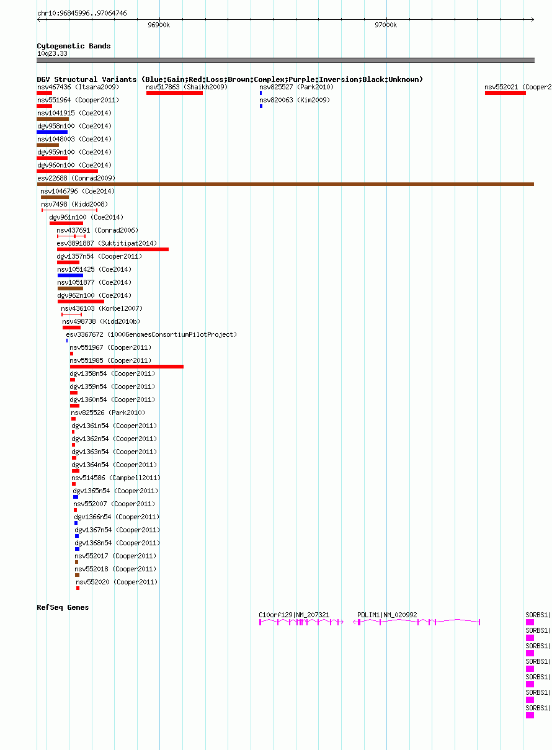Image resolution: width=552 pixels, height=750 pixels.
Task: Click the 96900k ruler tick label
Action: tap(159, 25)
